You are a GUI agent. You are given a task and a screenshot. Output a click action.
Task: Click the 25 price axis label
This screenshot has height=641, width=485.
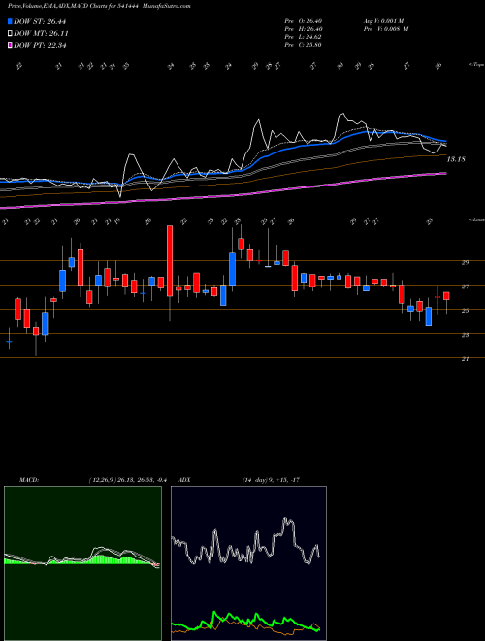click(465, 311)
